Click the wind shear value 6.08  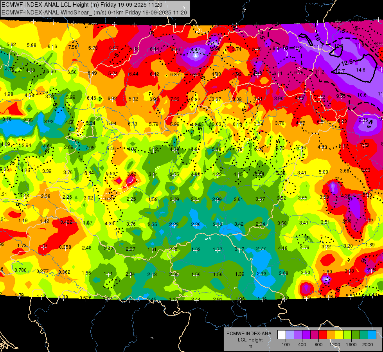(347, 221)
